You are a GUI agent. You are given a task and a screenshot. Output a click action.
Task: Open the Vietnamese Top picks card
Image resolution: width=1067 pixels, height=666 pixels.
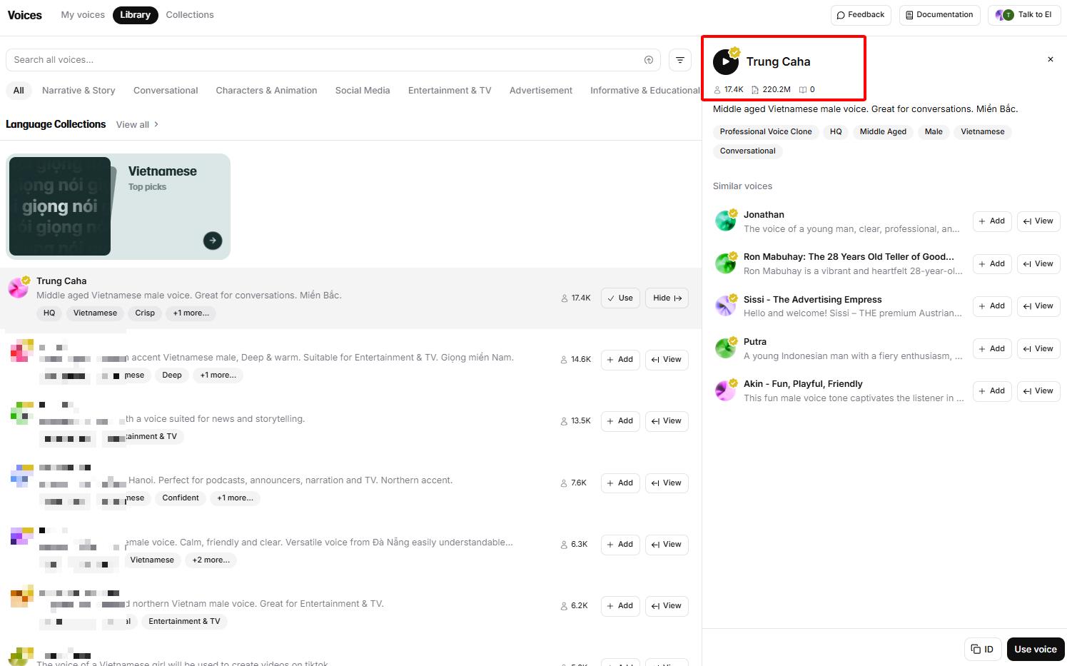(x=118, y=206)
